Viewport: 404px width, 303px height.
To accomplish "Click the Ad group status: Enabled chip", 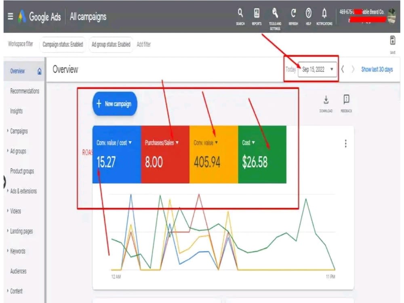I will [111, 44].
